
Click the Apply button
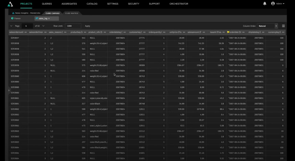point(87,26)
